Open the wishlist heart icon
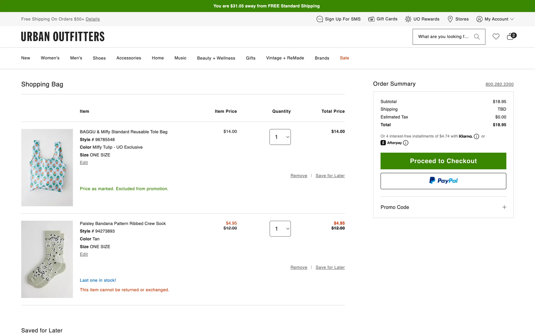This screenshot has width=535, height=334. pyautogui.click(x=496, y=36)
